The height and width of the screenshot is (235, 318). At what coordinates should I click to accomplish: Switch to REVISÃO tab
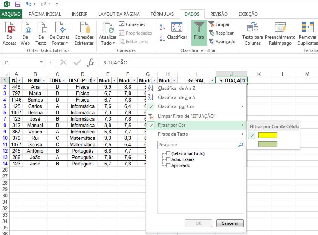point(219,14)
